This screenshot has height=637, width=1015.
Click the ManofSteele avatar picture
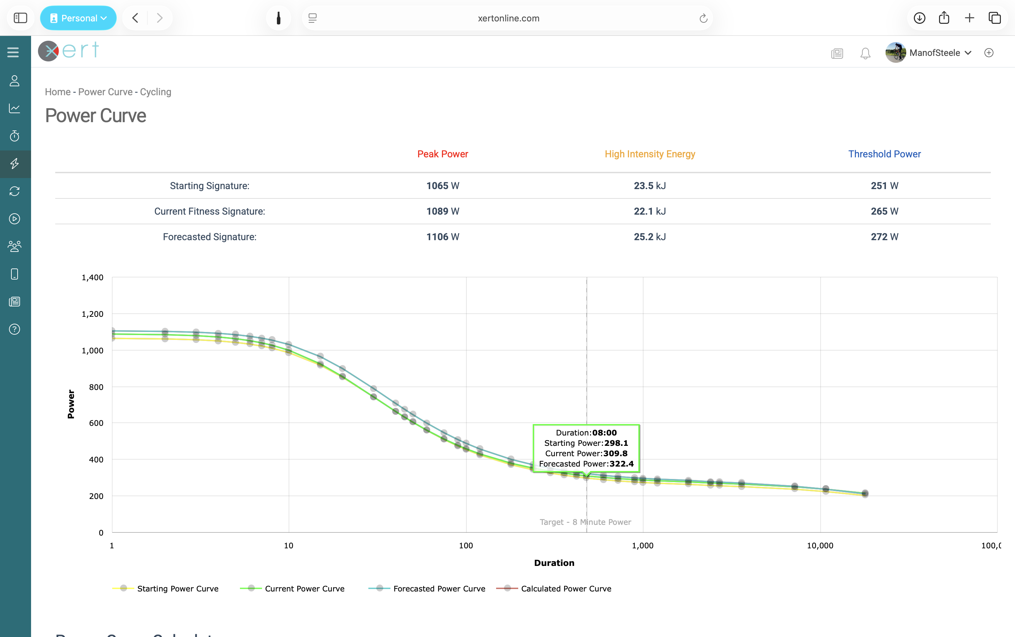tap(896, 53)
